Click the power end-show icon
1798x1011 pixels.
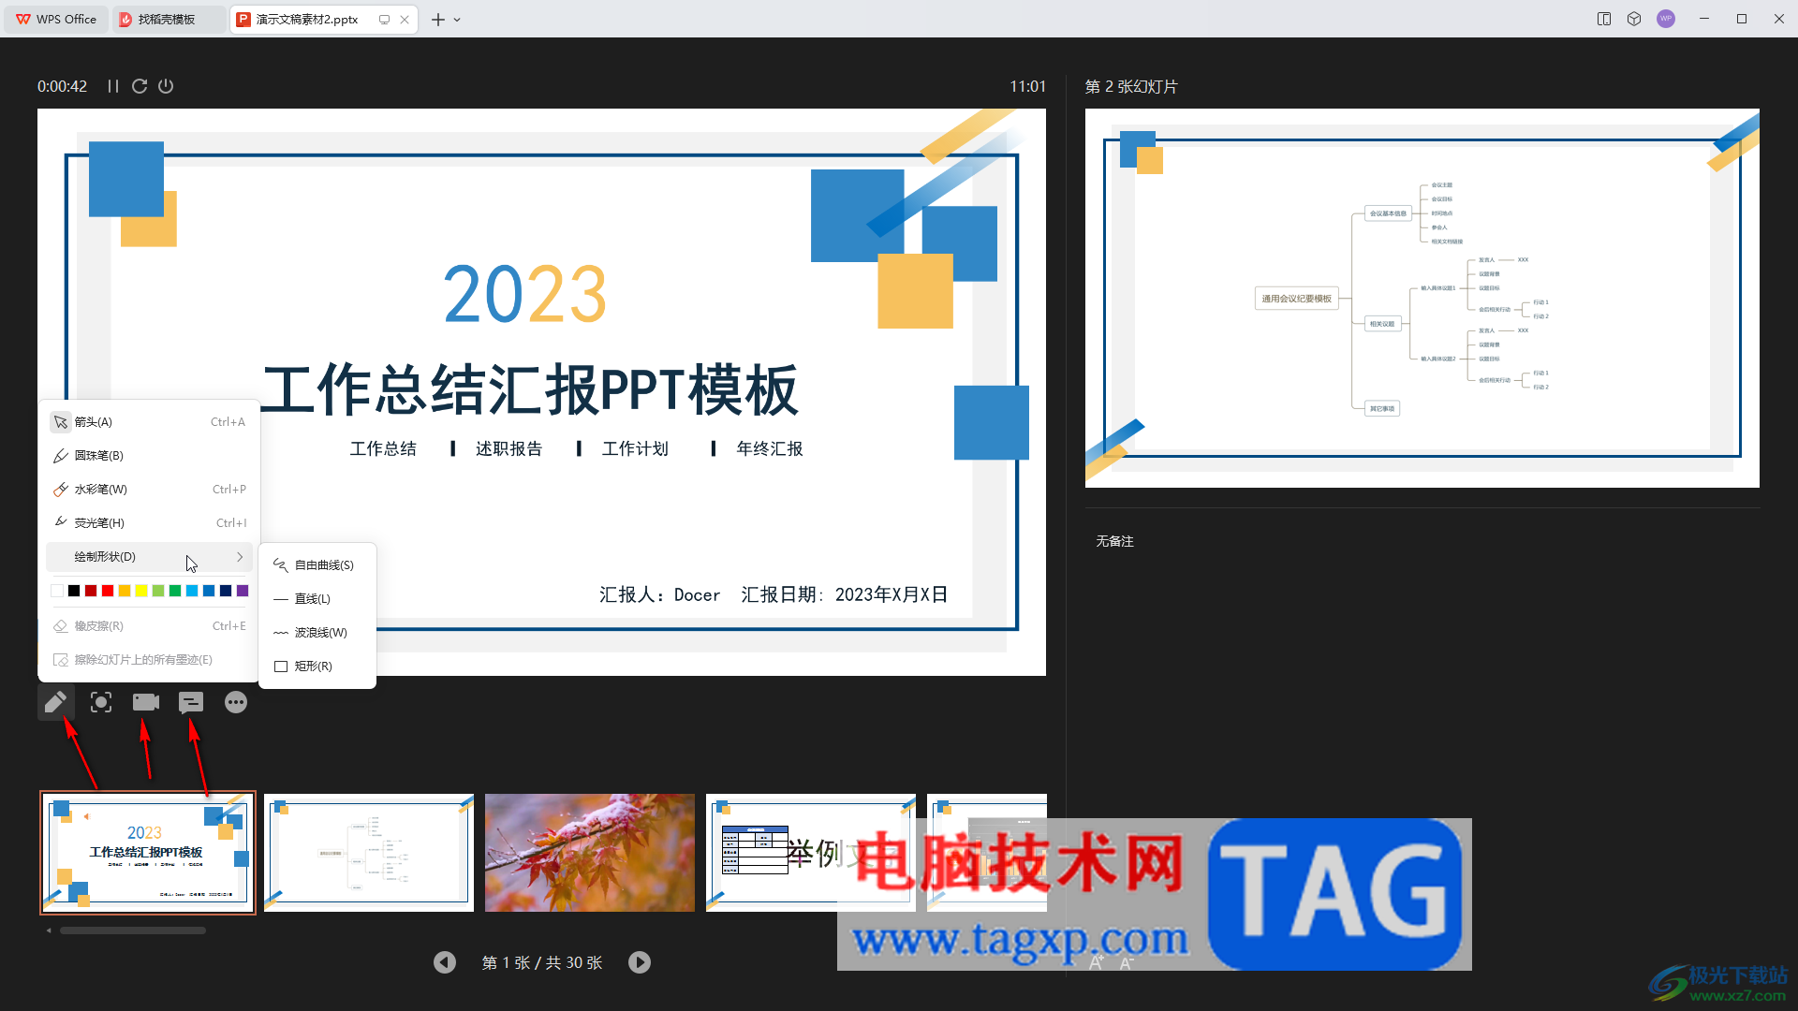pos(166,86)
